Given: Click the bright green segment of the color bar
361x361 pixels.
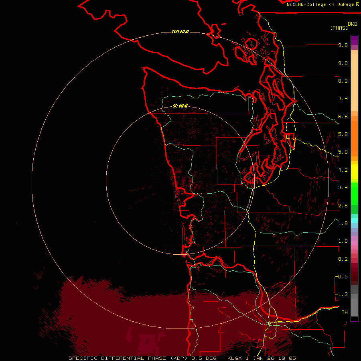Looking at the screenshot, I should (x=354, y=194).
